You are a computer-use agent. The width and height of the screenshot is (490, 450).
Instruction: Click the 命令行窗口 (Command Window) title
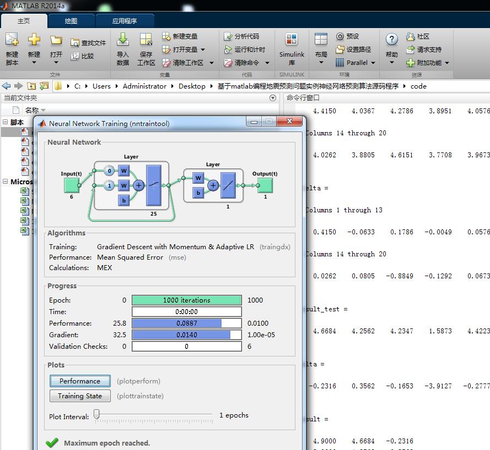coord(303,97)
